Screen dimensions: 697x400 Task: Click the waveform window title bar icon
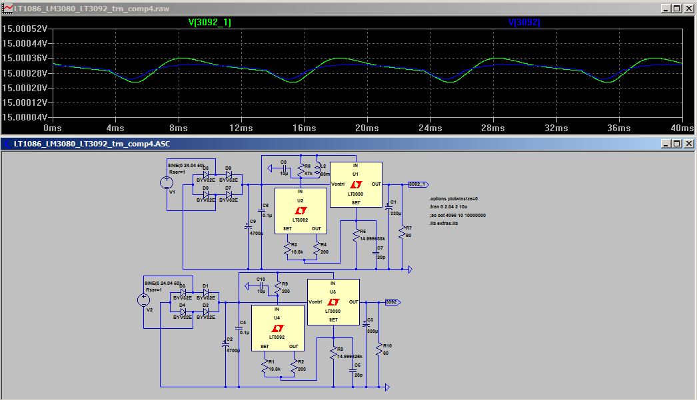pyautogui.click(x=7, y=9)
